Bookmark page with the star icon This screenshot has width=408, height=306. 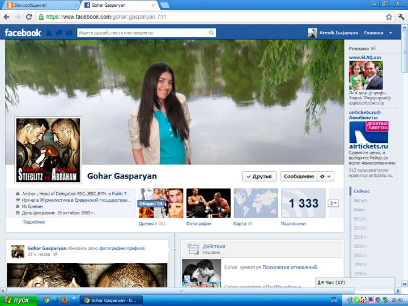pos(389,17)
